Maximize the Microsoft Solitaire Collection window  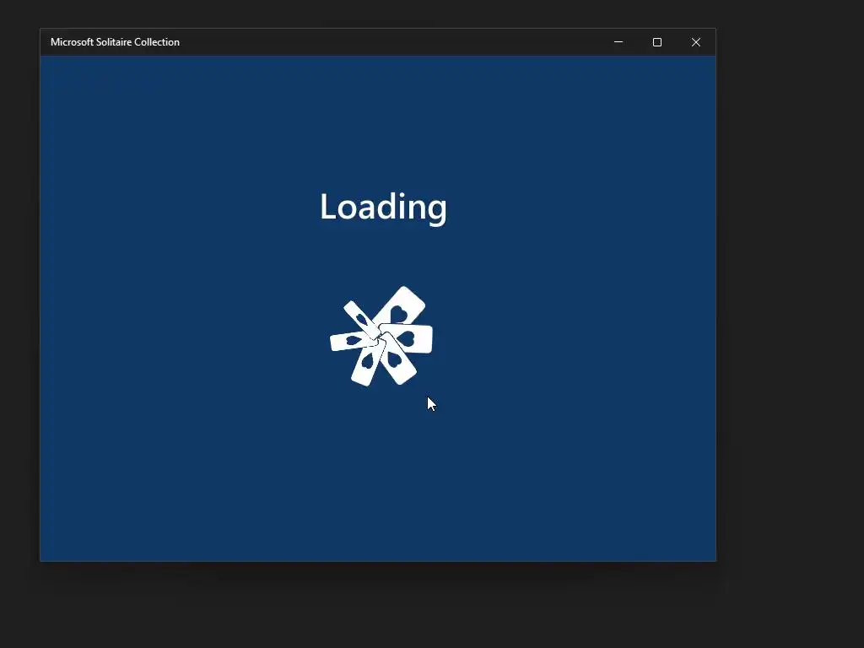pyautogui.click(x=656, y=42)
